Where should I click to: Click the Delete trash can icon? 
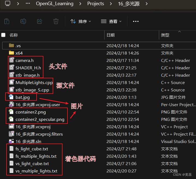56,21
